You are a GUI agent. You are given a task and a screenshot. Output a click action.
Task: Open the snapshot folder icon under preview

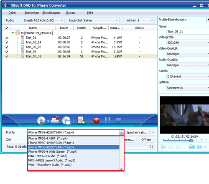click(199, 147)
